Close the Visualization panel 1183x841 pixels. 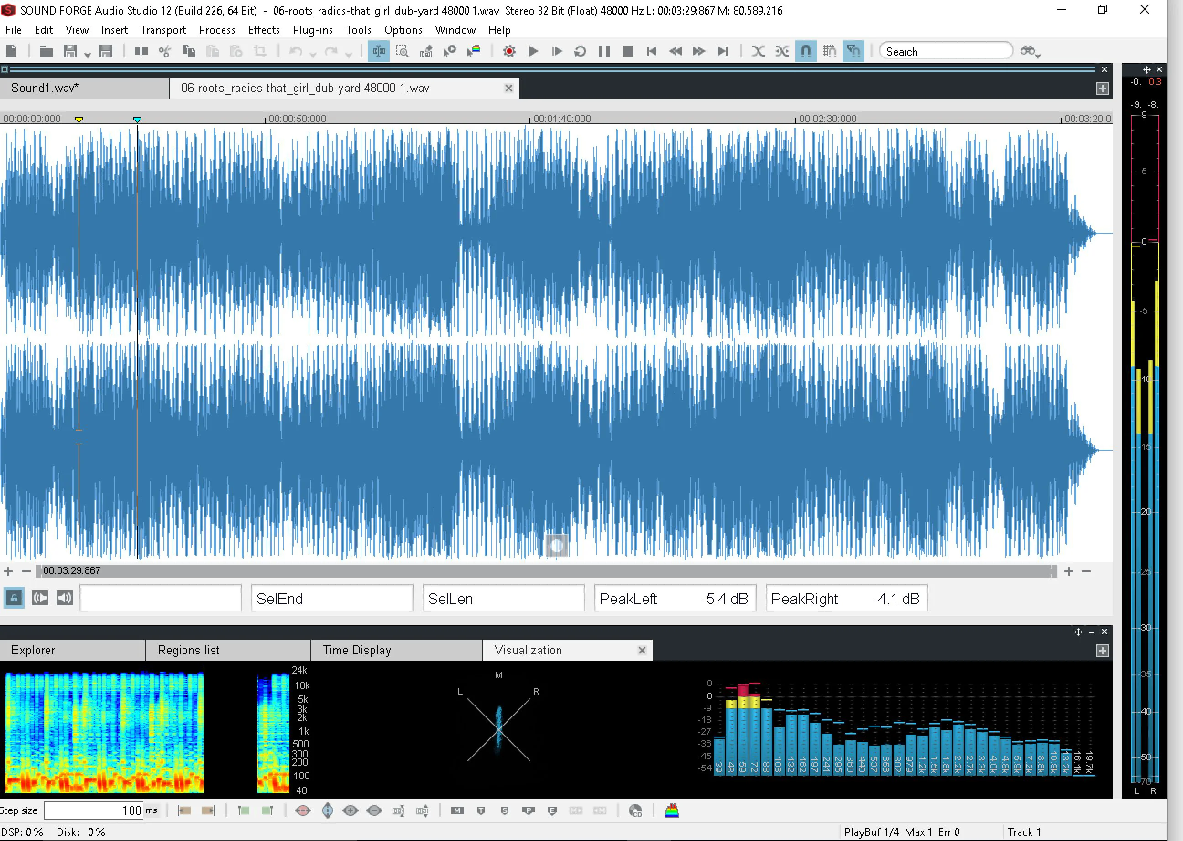point(642,650)
